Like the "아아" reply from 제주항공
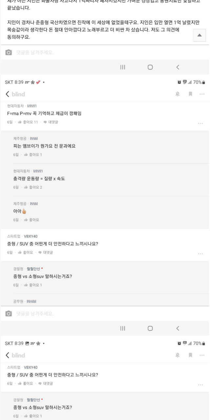Screen dimensions: 210x420 (31, 220)
